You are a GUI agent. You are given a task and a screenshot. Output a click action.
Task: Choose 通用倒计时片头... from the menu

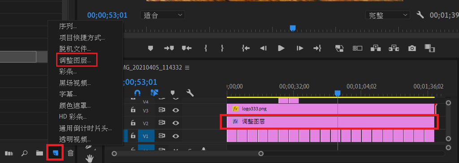coord(85,128)
